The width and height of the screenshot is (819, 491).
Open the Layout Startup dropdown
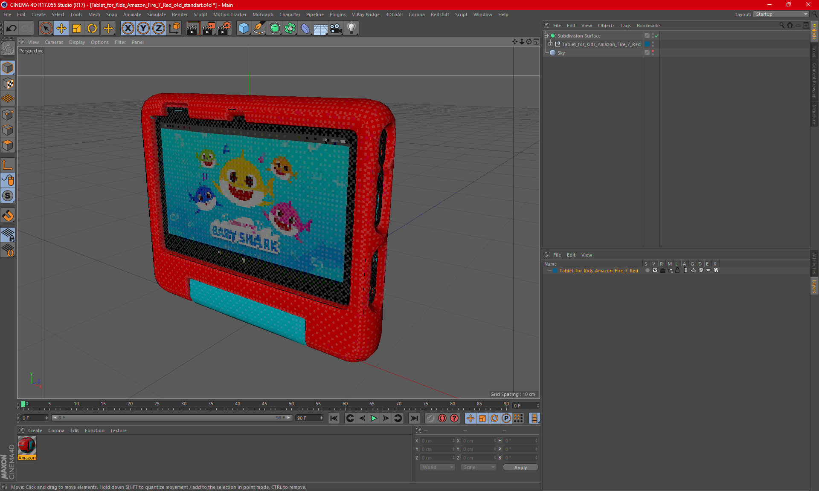pyautogui.click(x=781, y=14)
